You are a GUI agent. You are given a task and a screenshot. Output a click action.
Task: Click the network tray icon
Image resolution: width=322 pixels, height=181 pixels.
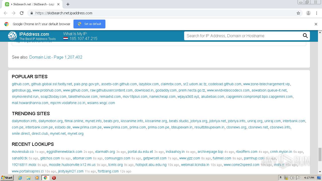[x=286, y=178]
